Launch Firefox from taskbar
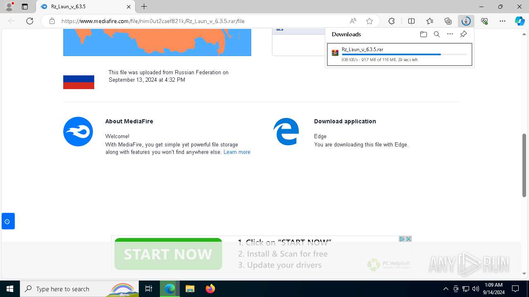The height and width of the screenshot is (297, 529). pyautogui.click(x=210, y=289)
